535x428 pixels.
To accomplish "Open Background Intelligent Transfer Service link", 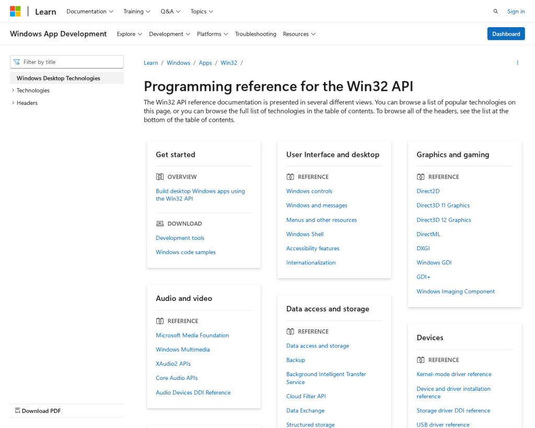I will pyautogui.click(x=326, y=378).
